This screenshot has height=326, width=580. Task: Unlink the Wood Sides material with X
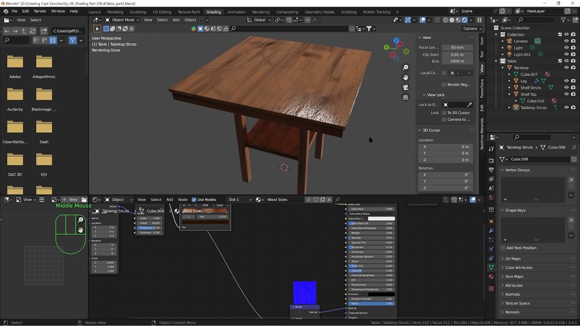pyautogui.click(x=329, y=200)
